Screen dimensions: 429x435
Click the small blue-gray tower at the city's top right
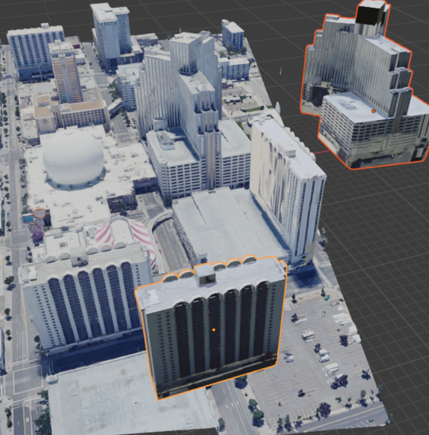(x=232, y=35)
